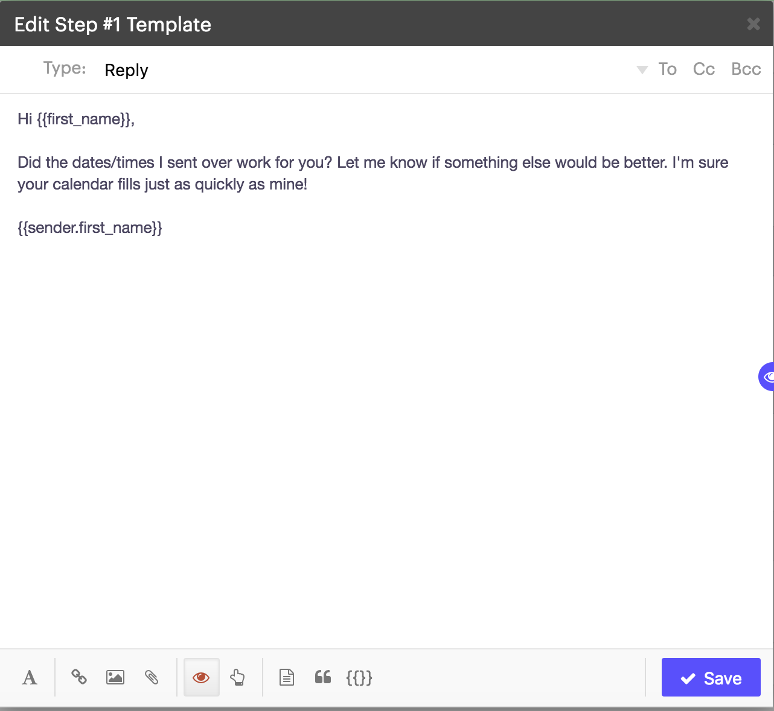774x711 pixels.
Task: Click the purple eye widget on right edge
Action: (x=767, y=377)
